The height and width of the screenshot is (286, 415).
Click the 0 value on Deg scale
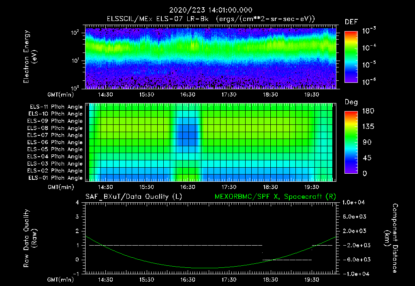pos(365,174)
